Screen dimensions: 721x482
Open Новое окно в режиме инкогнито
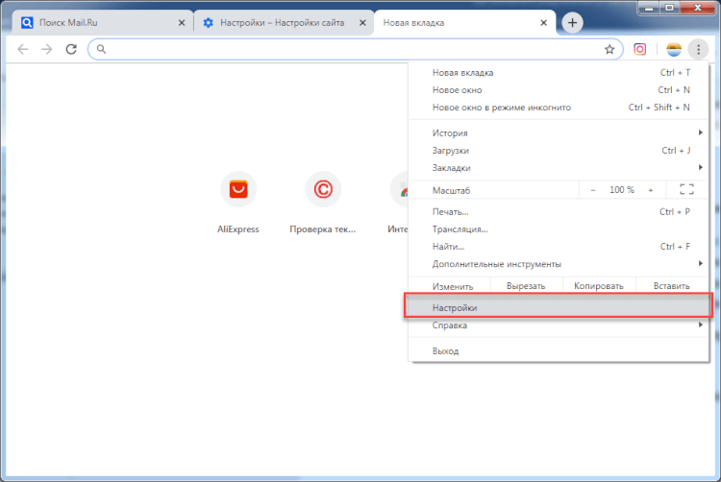point(559,108)
